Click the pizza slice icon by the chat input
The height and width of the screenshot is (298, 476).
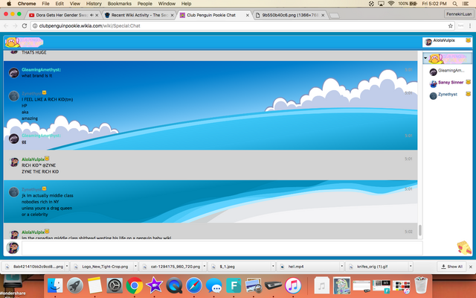tap(464, 247)
